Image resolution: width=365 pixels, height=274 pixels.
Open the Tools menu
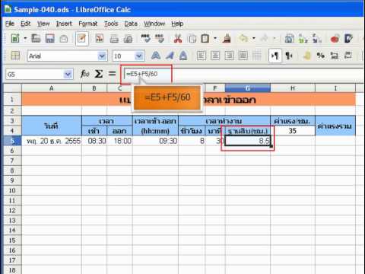pos(111,24)
